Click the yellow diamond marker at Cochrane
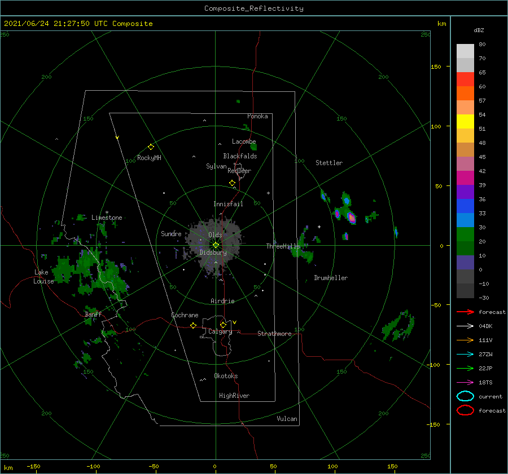This screenshot has width=508, height=474. coord(193,325)
